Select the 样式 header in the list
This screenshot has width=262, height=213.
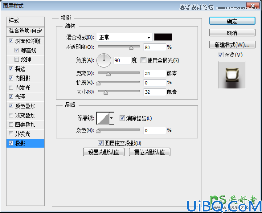[x=26, y=21]
